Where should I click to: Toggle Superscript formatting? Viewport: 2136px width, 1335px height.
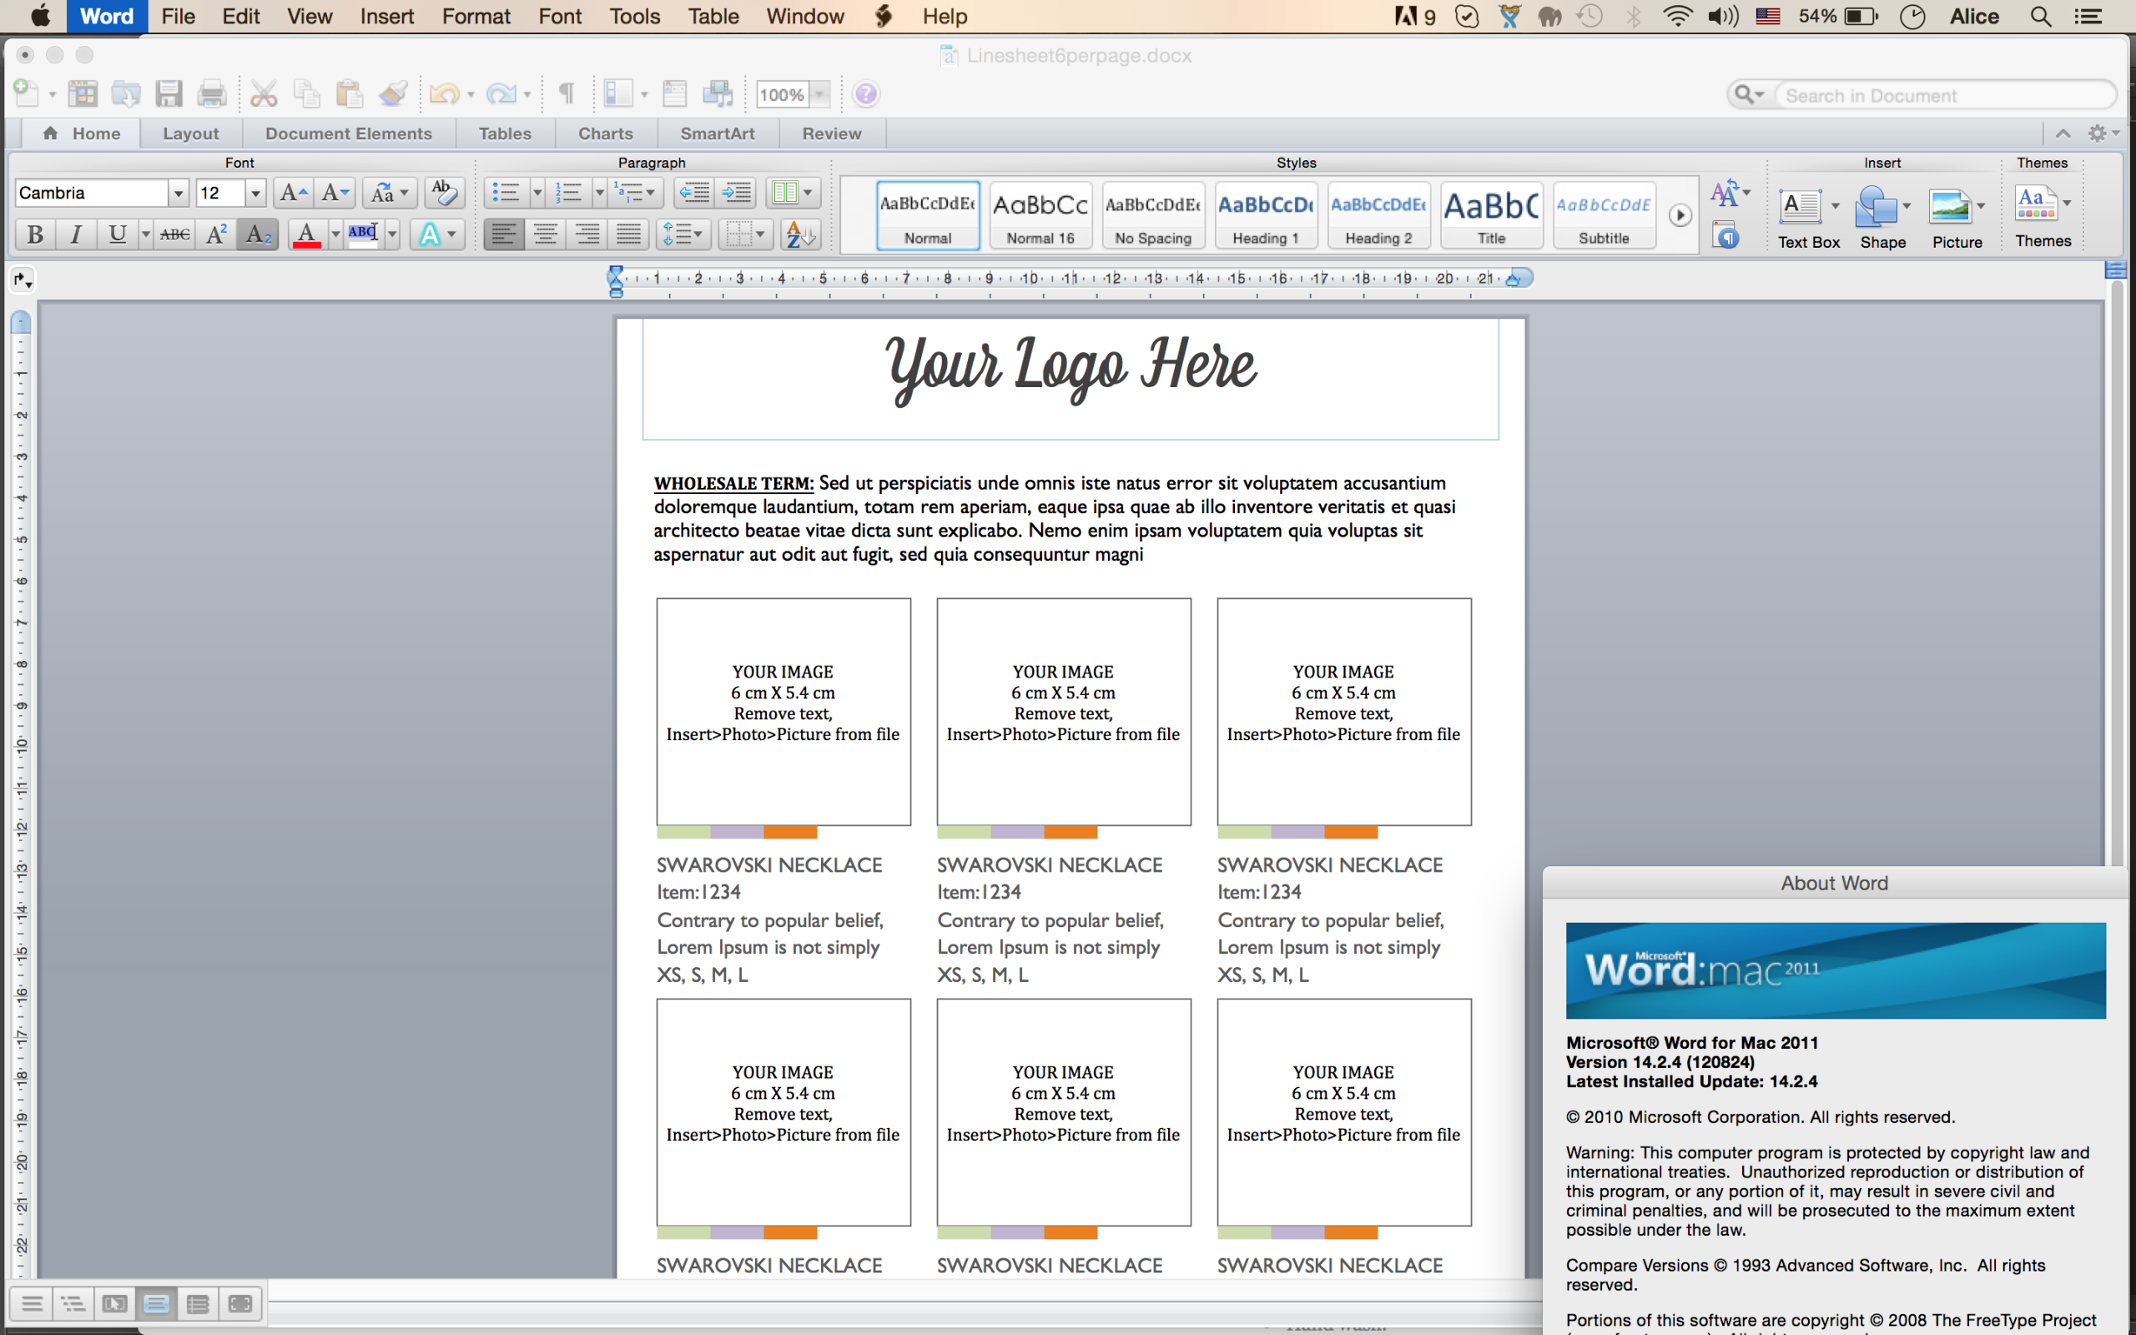[216, 234]
